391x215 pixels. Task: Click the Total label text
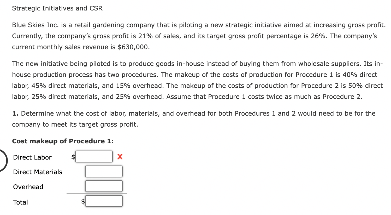20,202
